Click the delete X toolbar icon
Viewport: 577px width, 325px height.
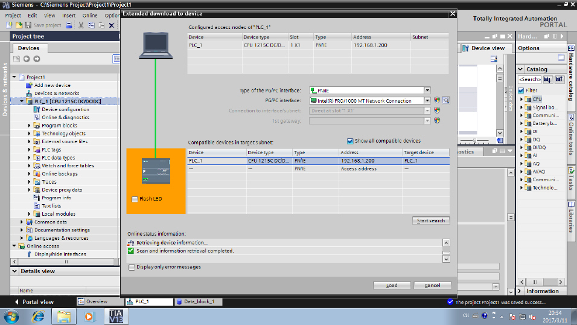pyautogui.click(x=112, y=25)
